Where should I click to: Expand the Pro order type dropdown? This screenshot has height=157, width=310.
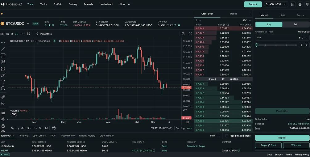(300, 15)
